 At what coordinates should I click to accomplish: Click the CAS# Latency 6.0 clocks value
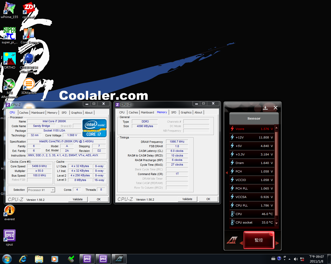click(177, 151)
